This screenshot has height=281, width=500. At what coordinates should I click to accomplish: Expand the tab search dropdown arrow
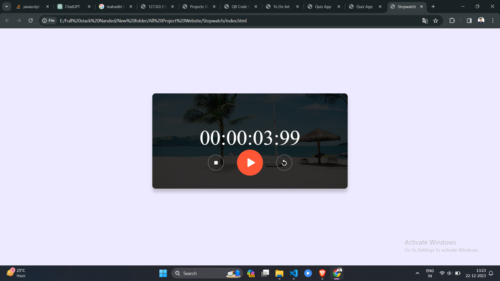pyautogui.click(x=7, y=7)
